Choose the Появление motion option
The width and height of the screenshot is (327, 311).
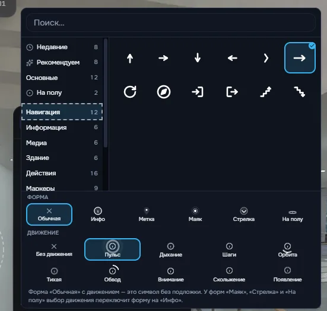288,274
